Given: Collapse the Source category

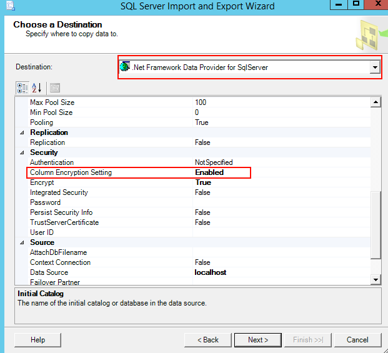Looking at the screenshot, I should (x=22, y=242).
